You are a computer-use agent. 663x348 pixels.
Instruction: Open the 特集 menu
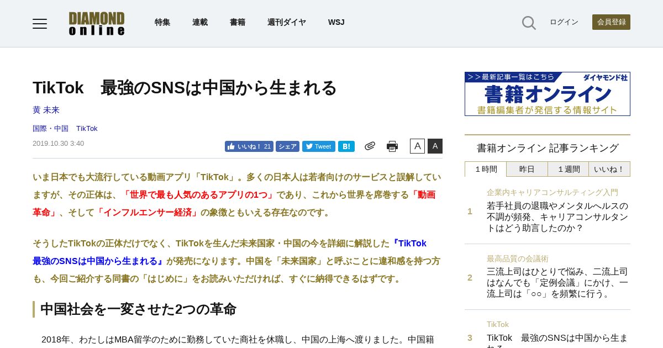point(162,22)
